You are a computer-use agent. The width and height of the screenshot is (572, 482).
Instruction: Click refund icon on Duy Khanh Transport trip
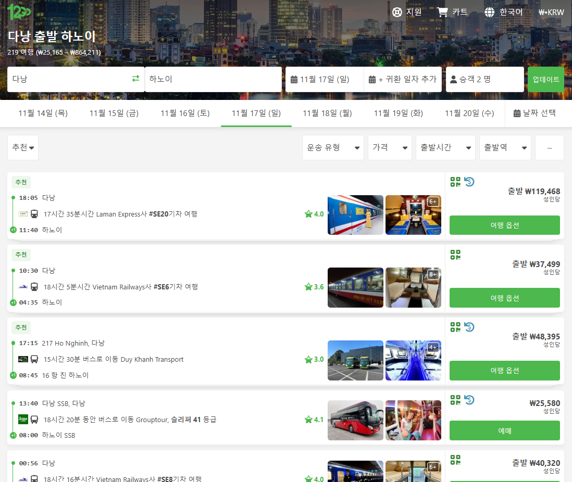point(469,327)
